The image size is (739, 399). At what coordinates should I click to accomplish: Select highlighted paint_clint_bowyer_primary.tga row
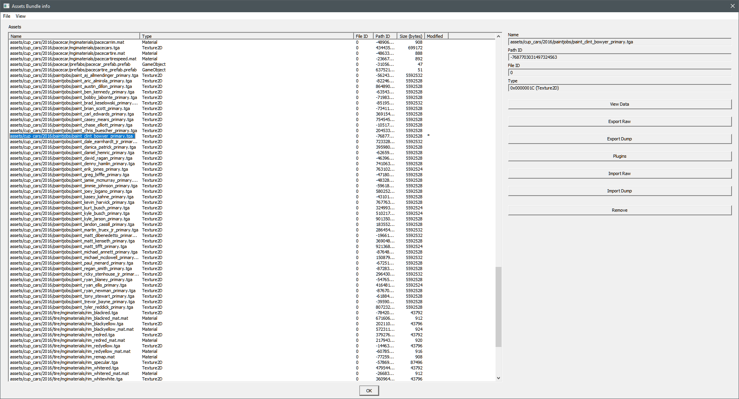[x=252, y=136]
